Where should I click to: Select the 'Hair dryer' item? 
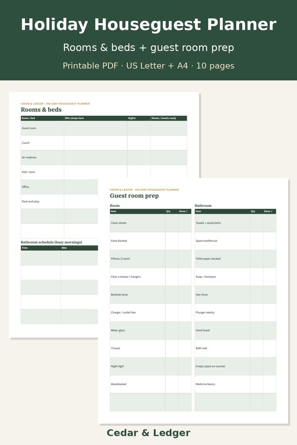click(202, 295)
